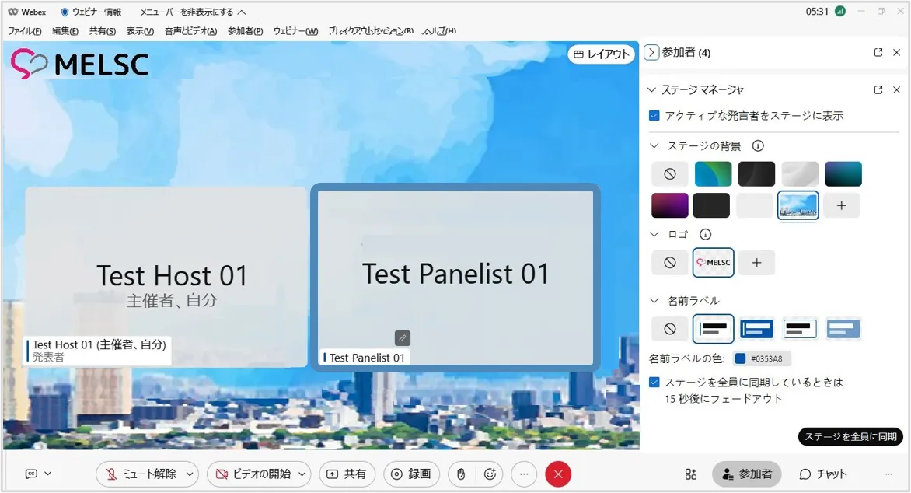
Task: Open dropdown arrow next to ミュート解除
Action: (x=190, y=474)
